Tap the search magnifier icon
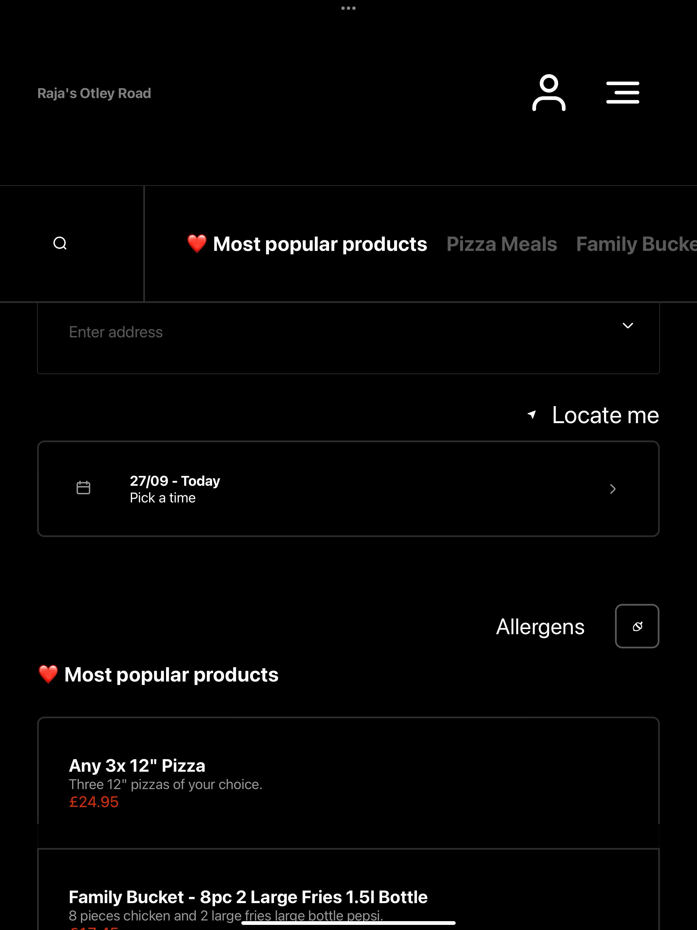This screenshot has height=930, width=697. (60, 243)
